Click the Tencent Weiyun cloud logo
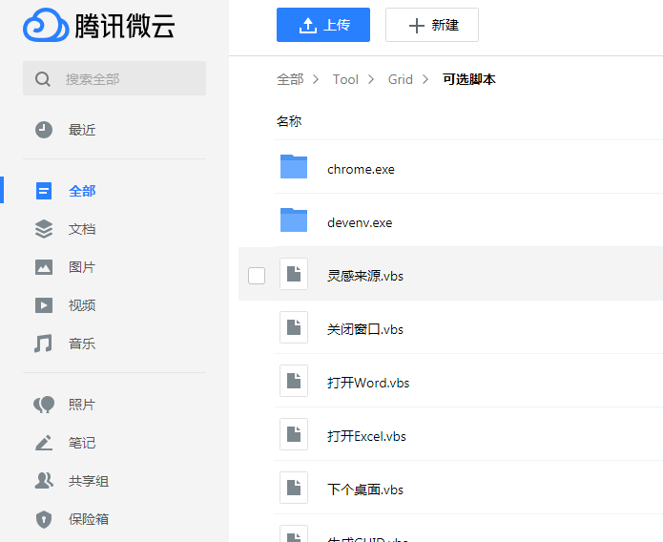The width and height of the screenshot is (663, 542). [46, 26]
